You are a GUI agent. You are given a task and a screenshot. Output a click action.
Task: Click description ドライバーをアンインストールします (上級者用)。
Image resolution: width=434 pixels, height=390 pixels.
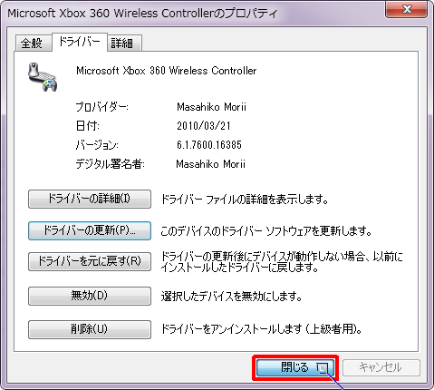pos(262,329)
